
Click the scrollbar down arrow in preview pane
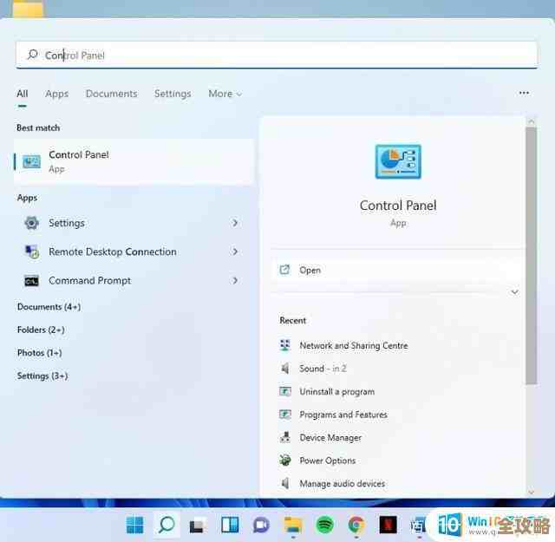[531, 492]
